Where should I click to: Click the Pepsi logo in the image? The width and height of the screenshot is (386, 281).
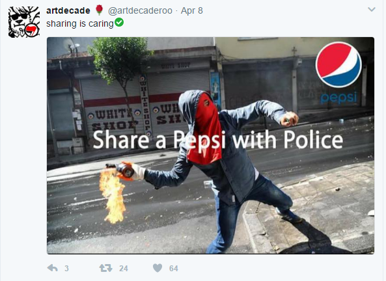click(x=338, y=64)
